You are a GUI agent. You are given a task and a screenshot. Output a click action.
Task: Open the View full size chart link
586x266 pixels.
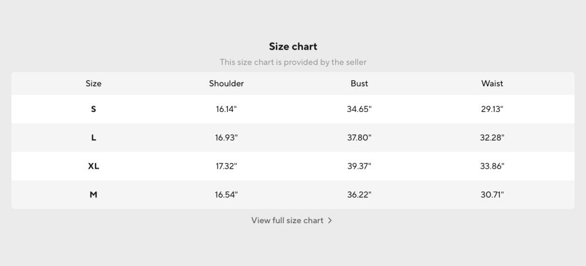[292, 220]
